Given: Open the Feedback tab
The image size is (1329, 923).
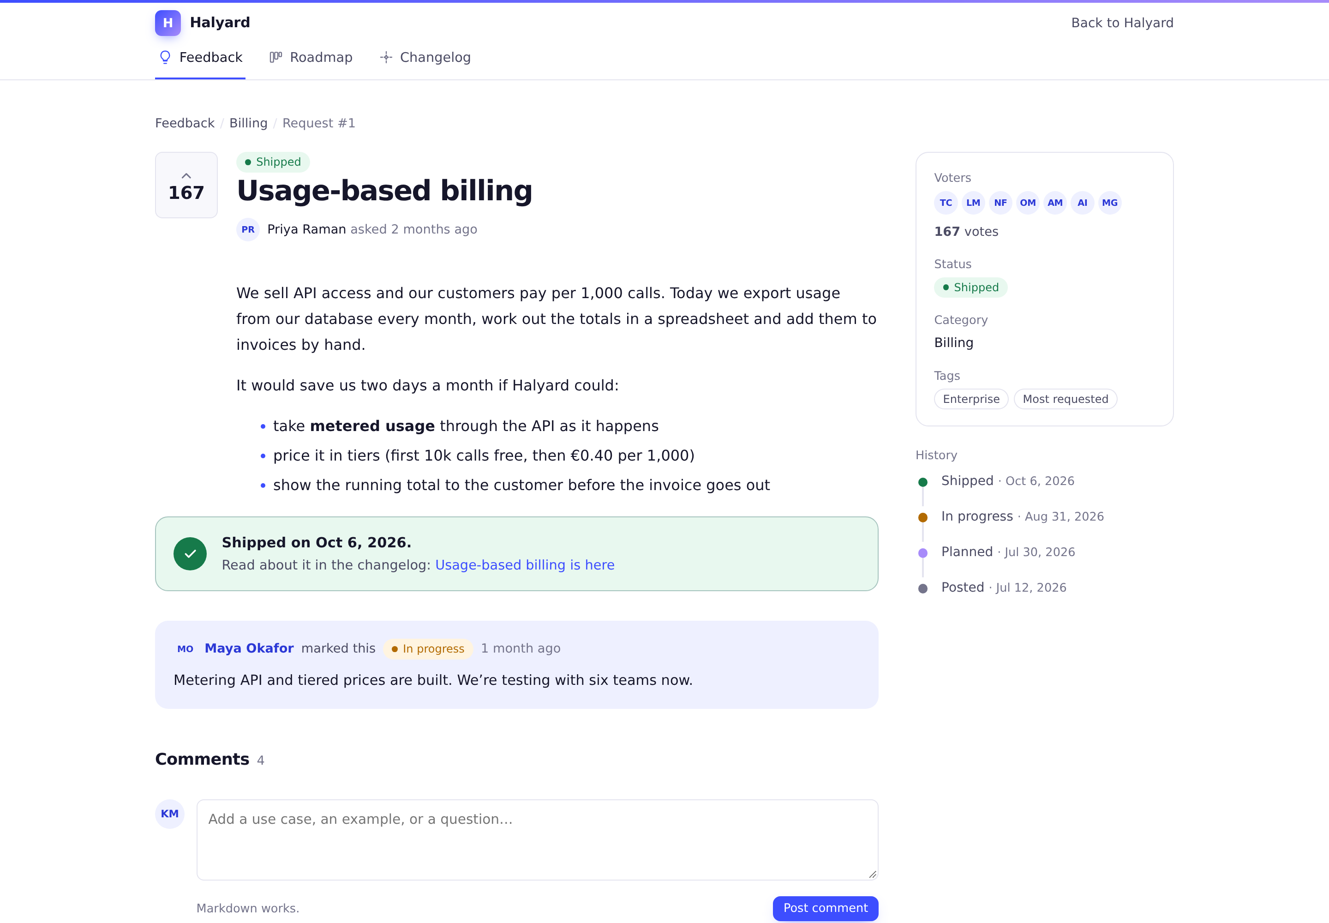Looking at the screenshot, I should (x=200, y=57).
